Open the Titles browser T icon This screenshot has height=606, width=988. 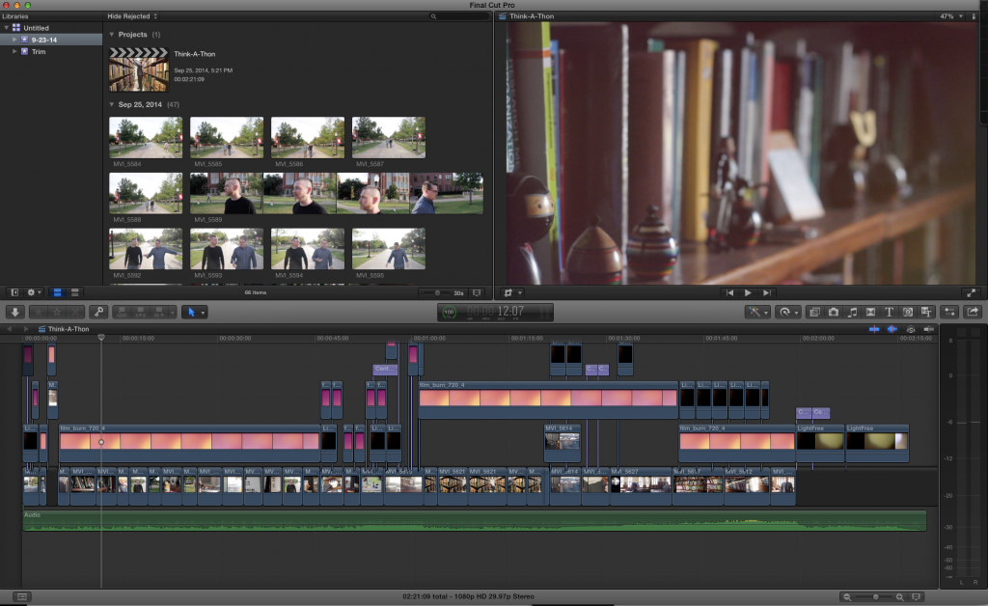889,312
